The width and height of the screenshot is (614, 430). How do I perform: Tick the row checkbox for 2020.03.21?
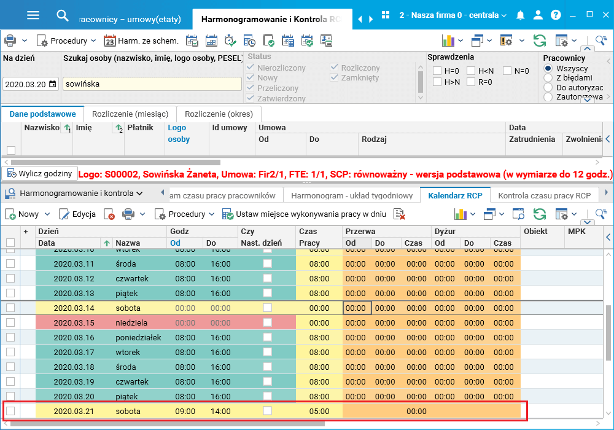point(10,411)
